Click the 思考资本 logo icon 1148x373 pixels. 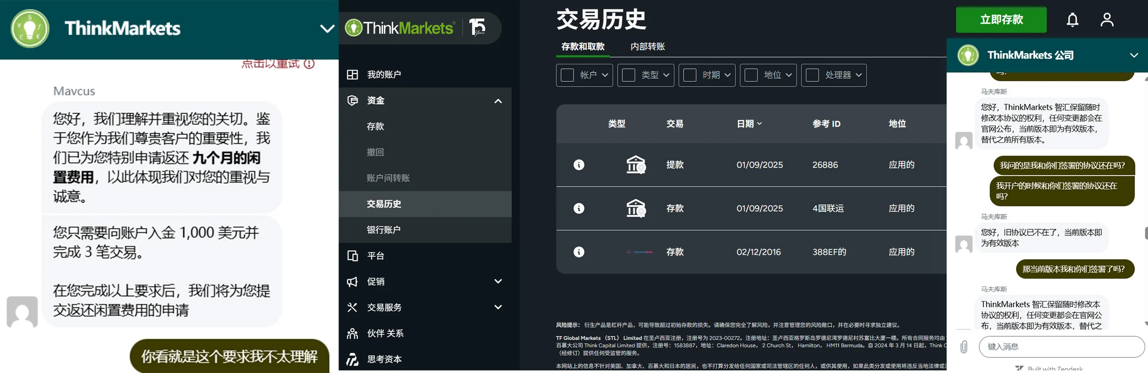[352, 359]
